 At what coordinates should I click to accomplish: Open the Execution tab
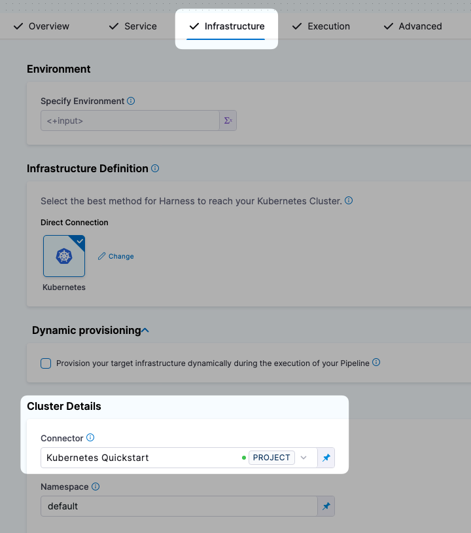[321, 26]
